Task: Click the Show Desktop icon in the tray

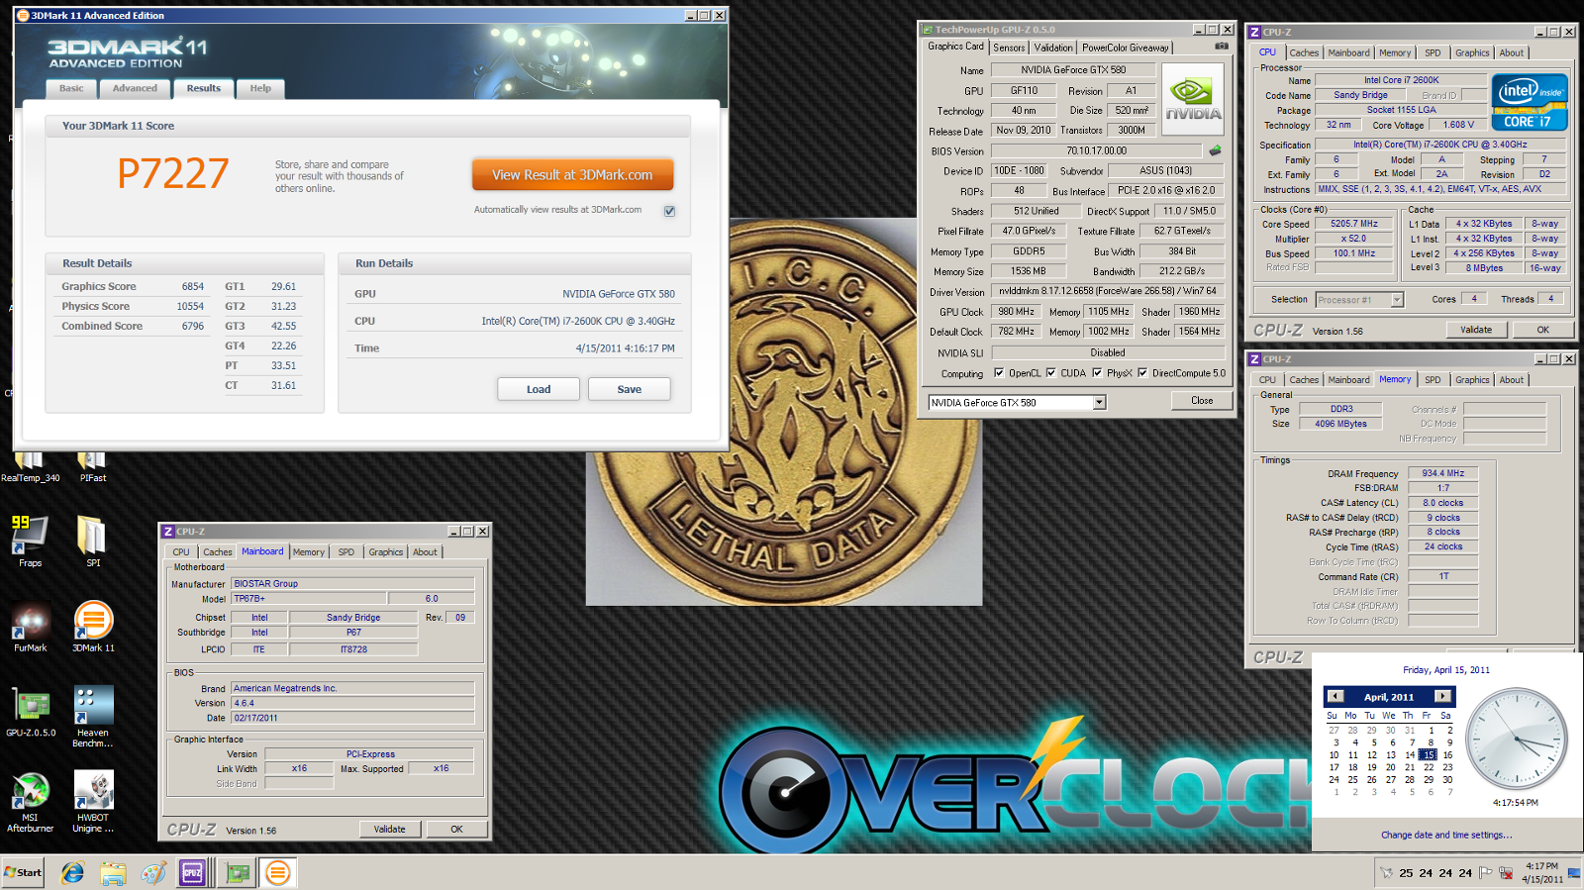Action: point(1575,872)
